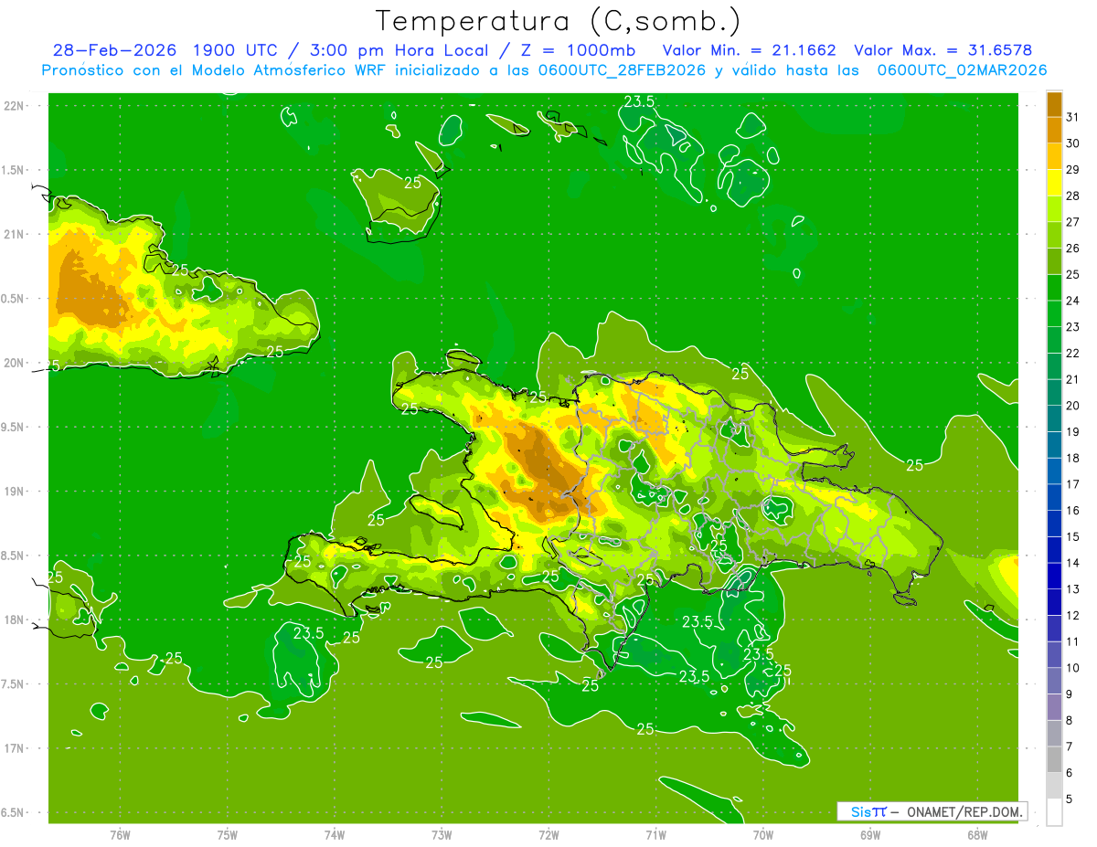The height and width of the screenshot is (847, 1097).
Task: Select the '0600UTC_02MAR2026' valid-until time
Action: pos(962,70)
